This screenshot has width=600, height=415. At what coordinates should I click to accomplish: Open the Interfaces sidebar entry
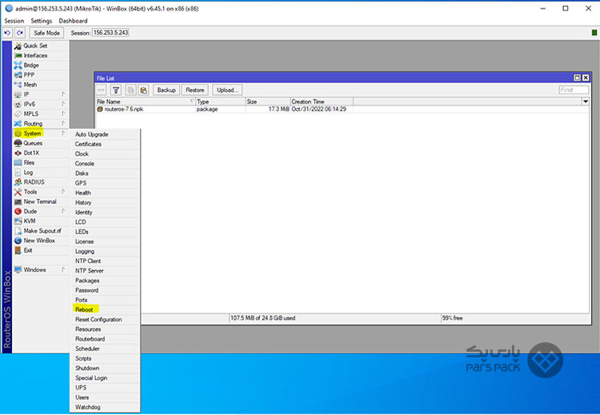tap(41, 55)
